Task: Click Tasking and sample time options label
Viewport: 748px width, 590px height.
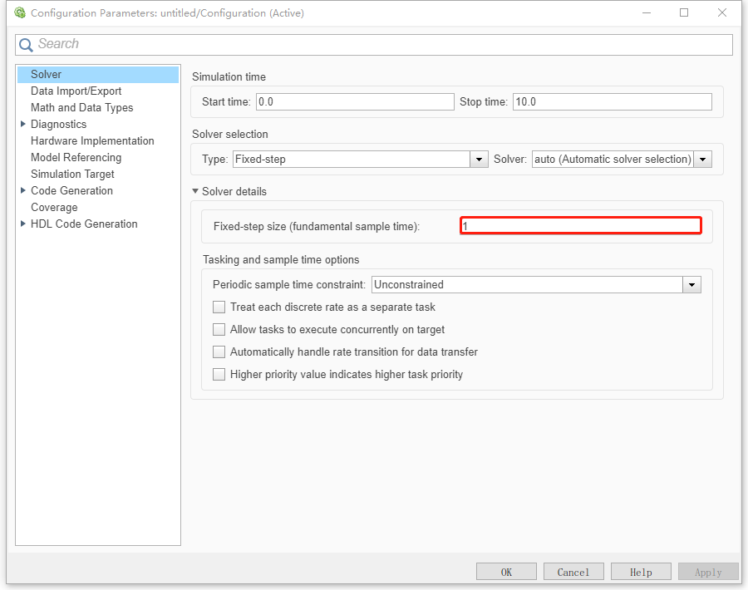Action: coord(281,259)
